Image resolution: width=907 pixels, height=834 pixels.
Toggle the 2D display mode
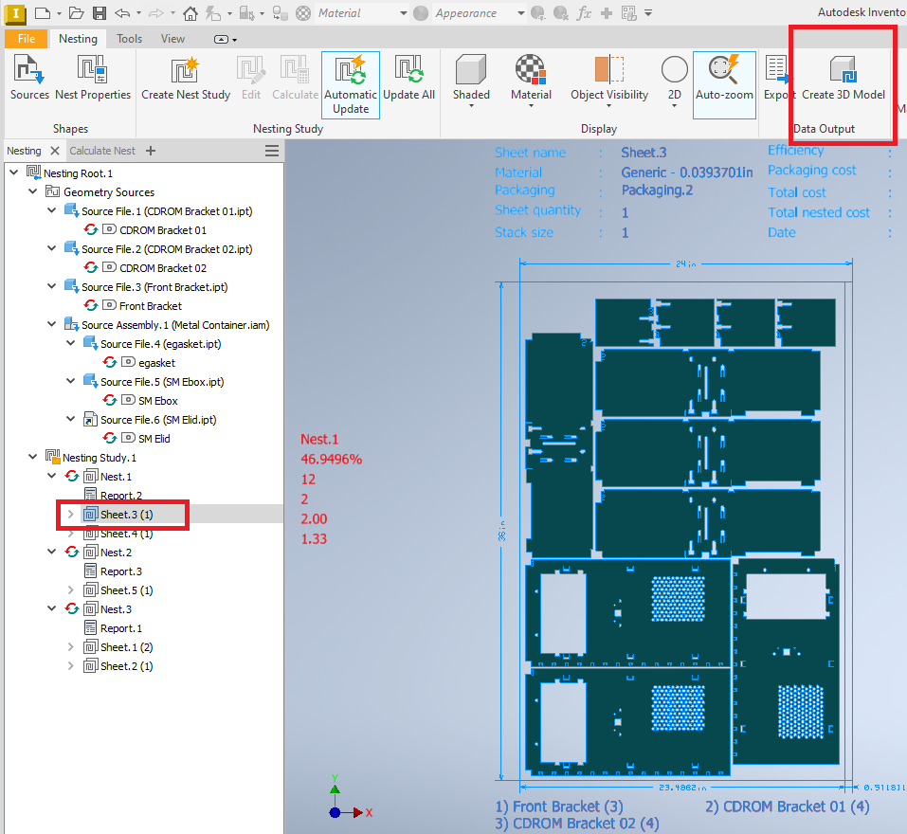pos(675,81)
